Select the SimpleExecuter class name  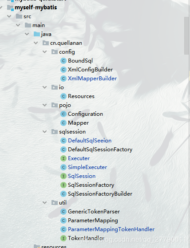[87, 167]
